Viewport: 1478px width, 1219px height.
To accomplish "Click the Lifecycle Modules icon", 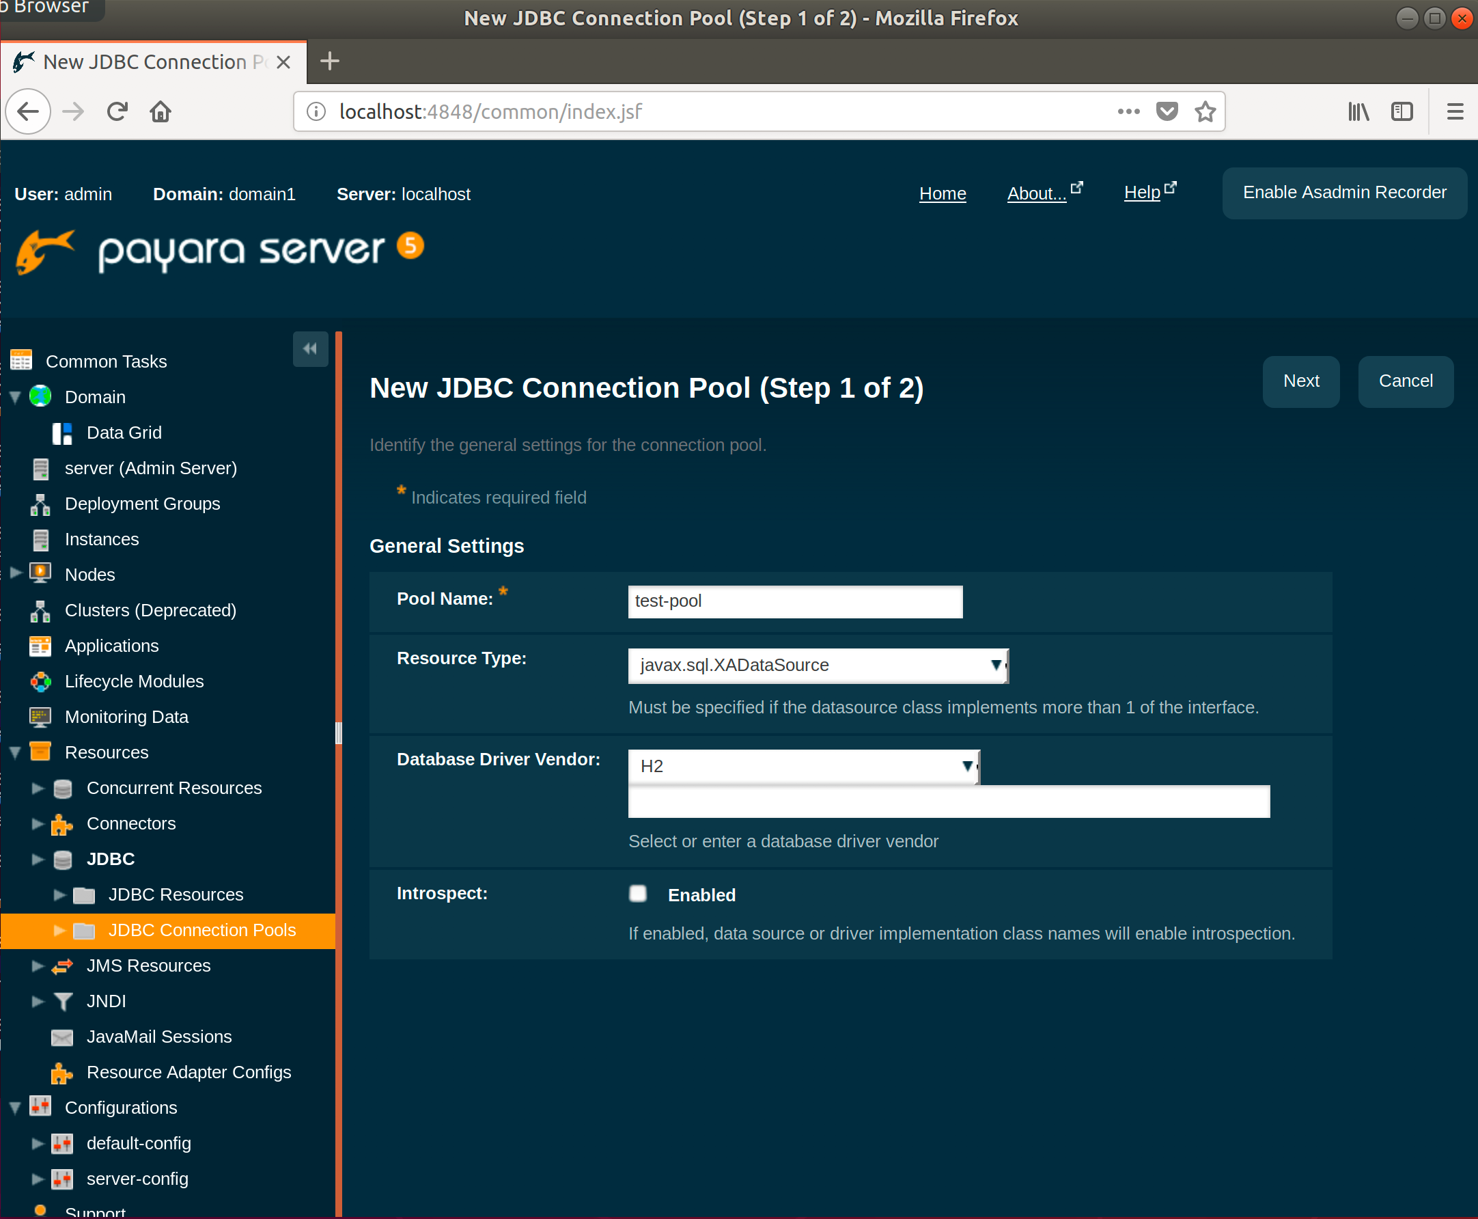I will coord(41,682).
